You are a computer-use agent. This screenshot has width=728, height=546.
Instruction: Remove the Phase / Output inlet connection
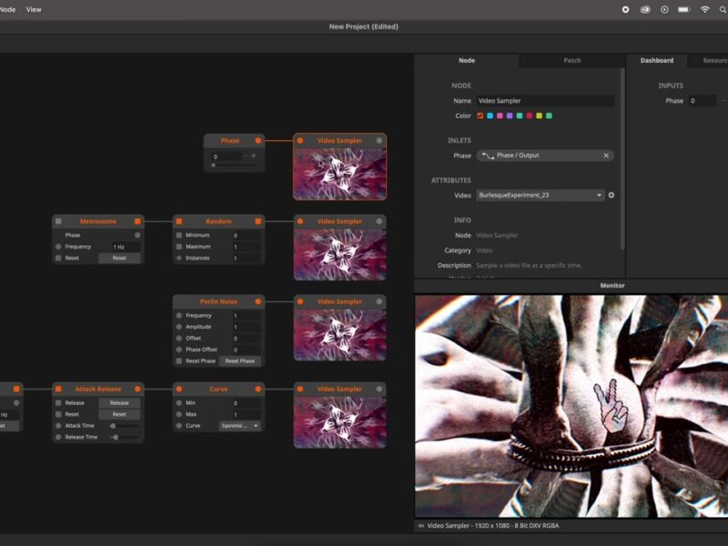606,156
